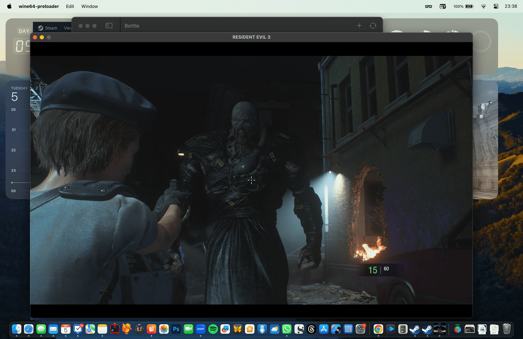The width and height of the screenshot is (523, 339).
Task: Open the Apple menu
Action: pos(9,6)
